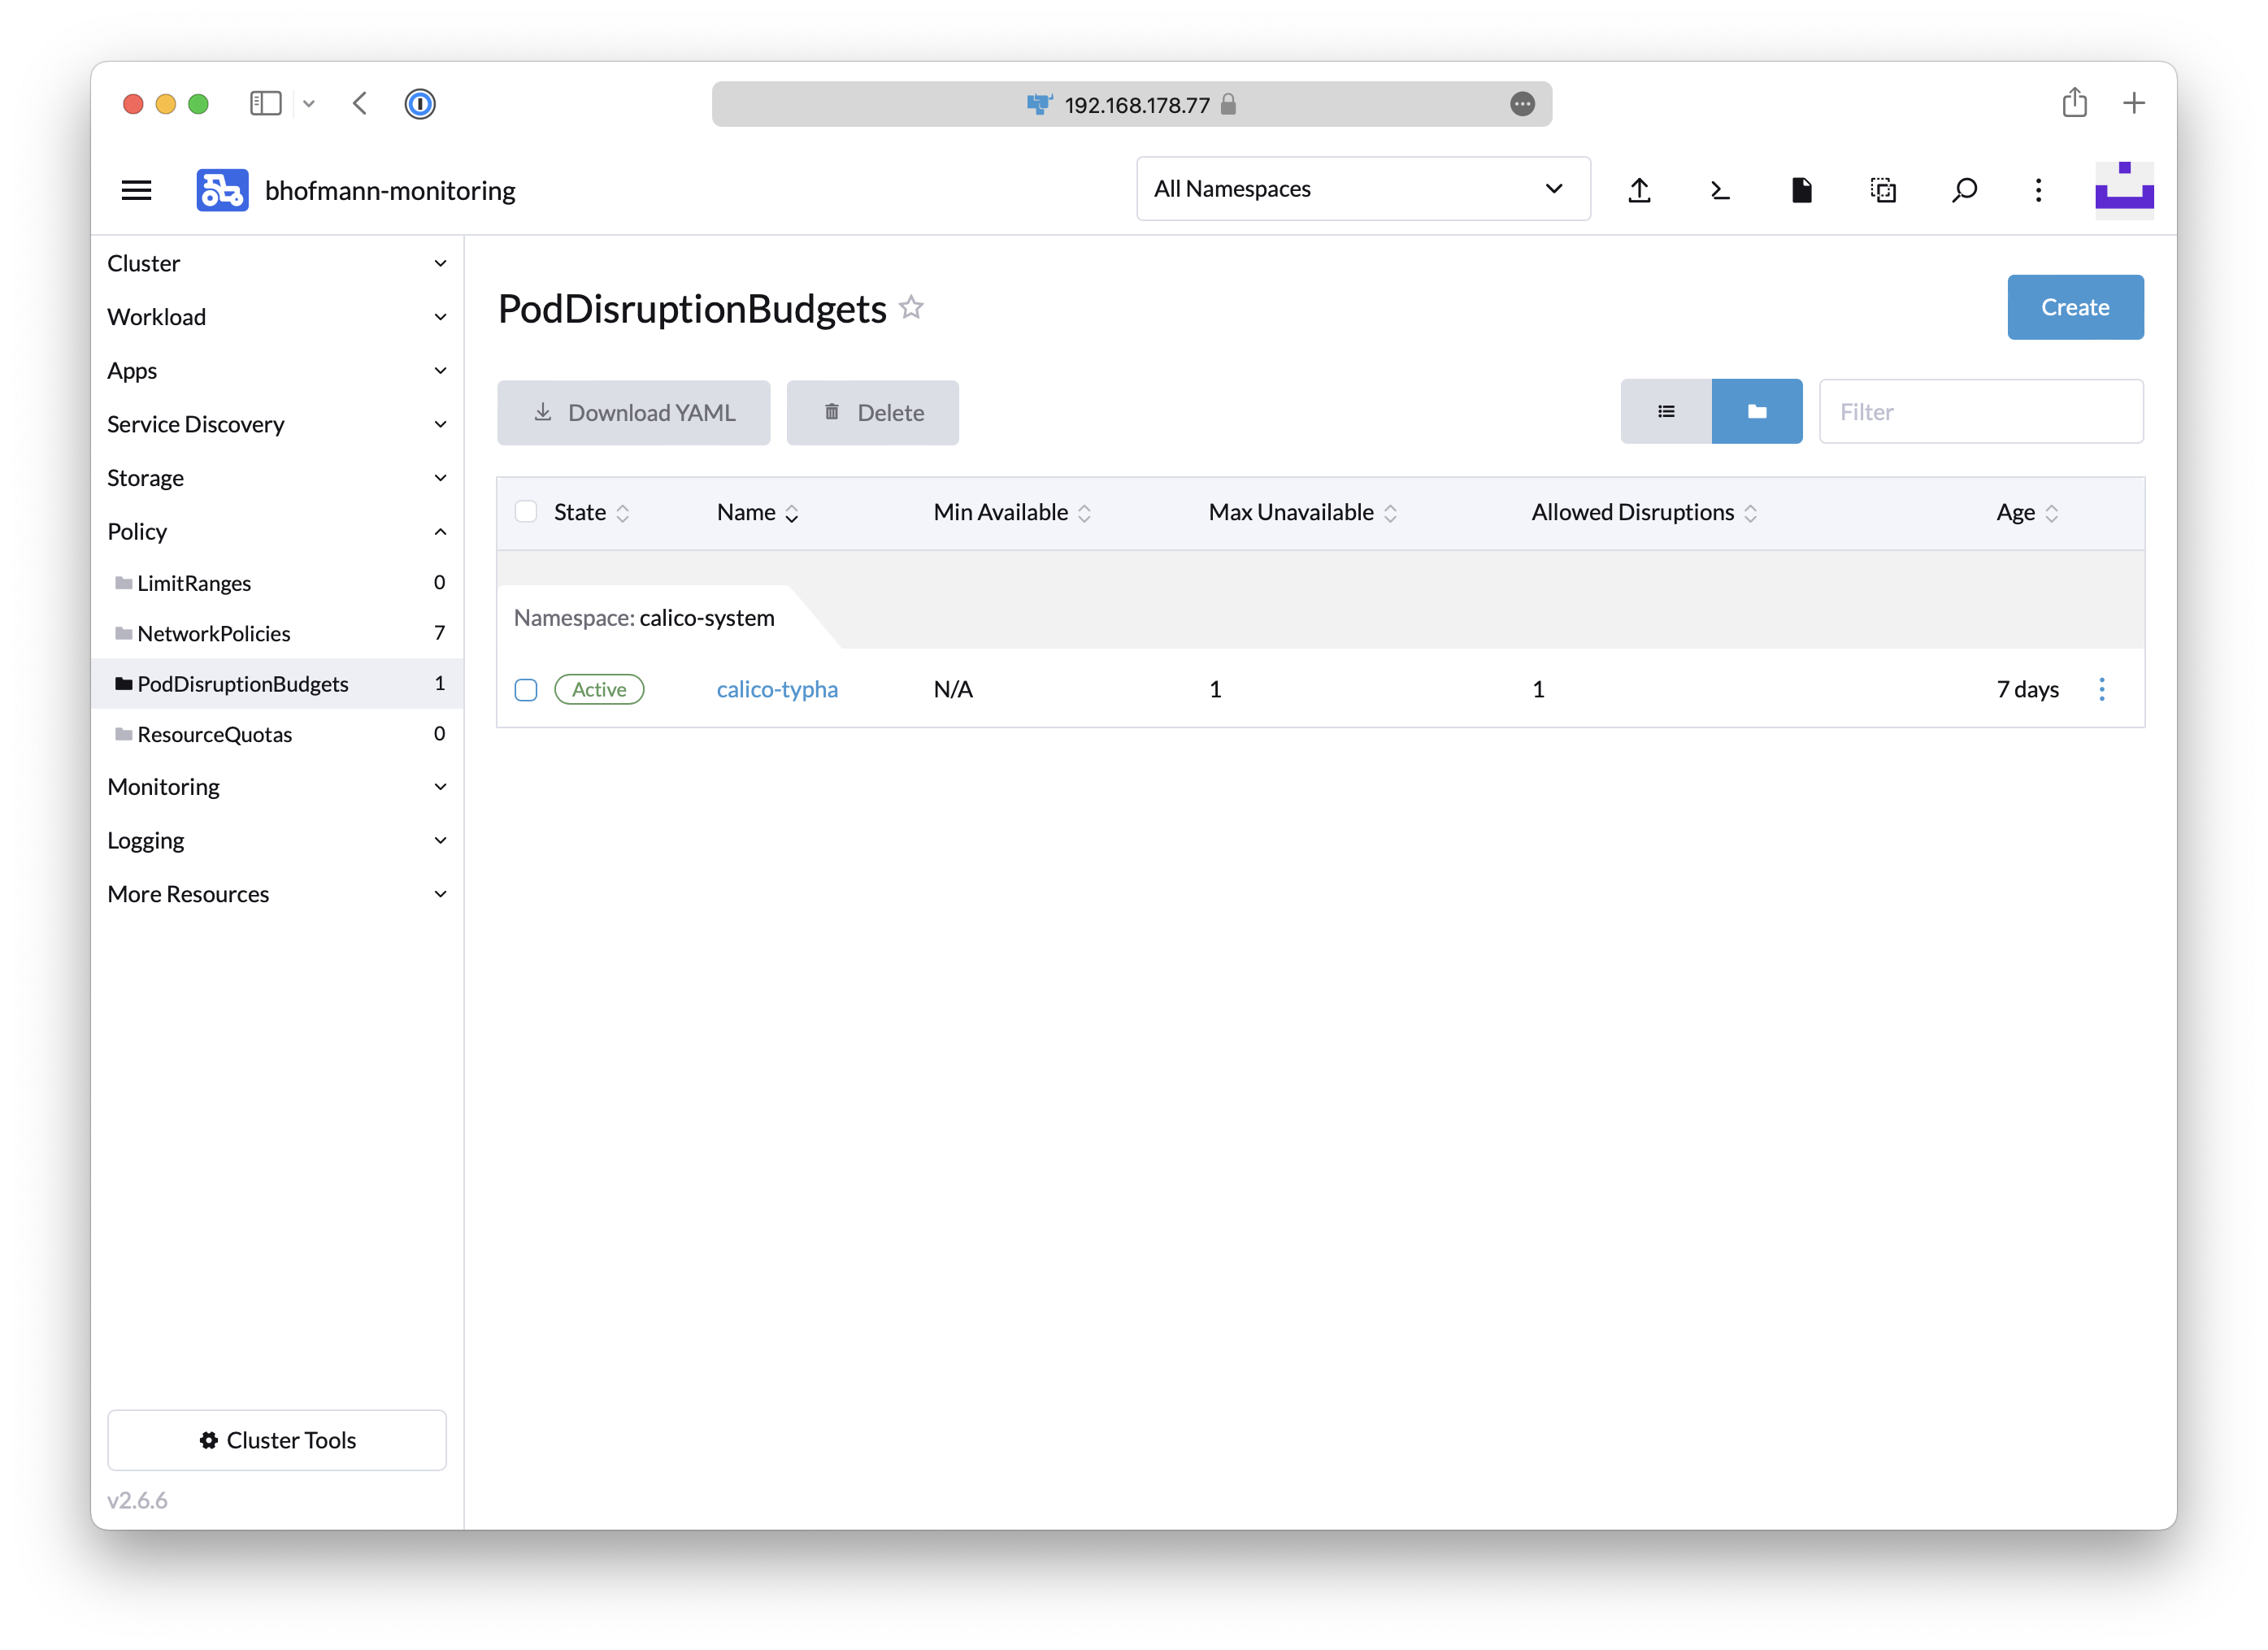This screenshot has width=2268, height=1650.
Task: Click the Safari address bar
Action: [1131, 104]
